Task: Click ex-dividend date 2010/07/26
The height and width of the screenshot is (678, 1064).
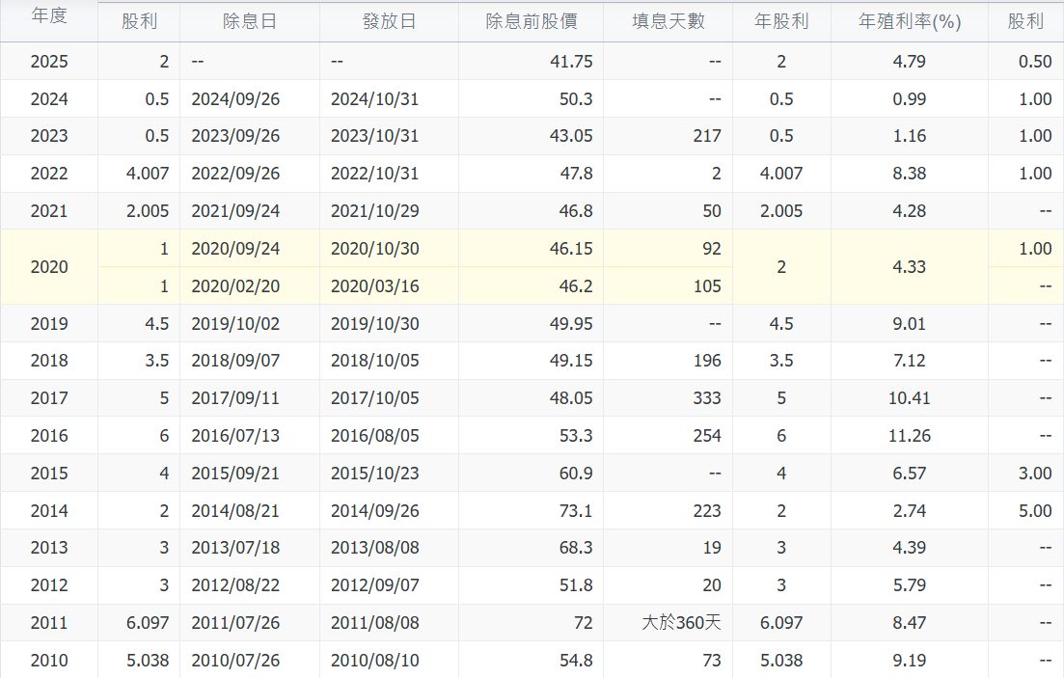Action: pos(235,661)
